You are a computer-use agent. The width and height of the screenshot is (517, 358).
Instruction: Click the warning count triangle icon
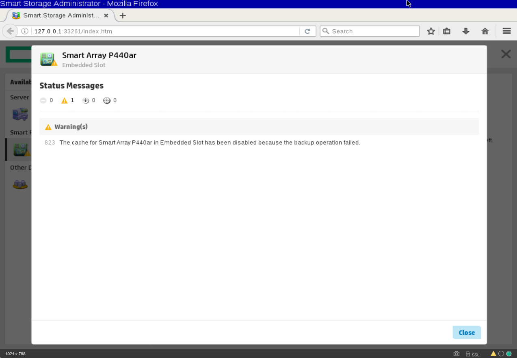coord(64,100)
